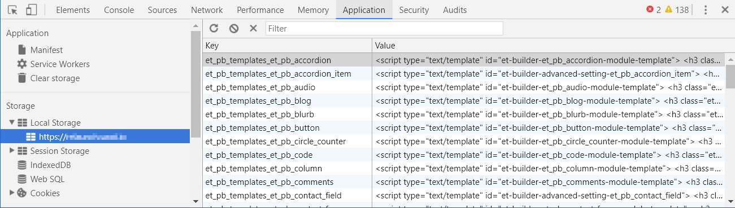This screenshot has width=735, height=208.
Task: Click the Value column header
Action: click(x=549, y=45)
